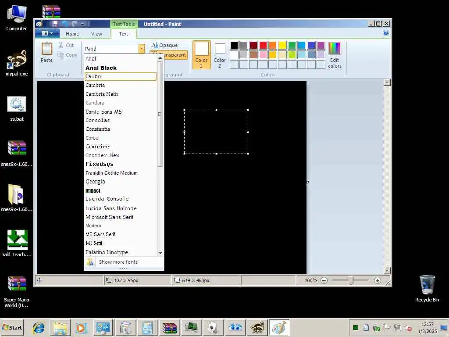This screenshot has width=449, height=337.
Task: Click the Save icon in quick access toolbar
Action: 55,24
